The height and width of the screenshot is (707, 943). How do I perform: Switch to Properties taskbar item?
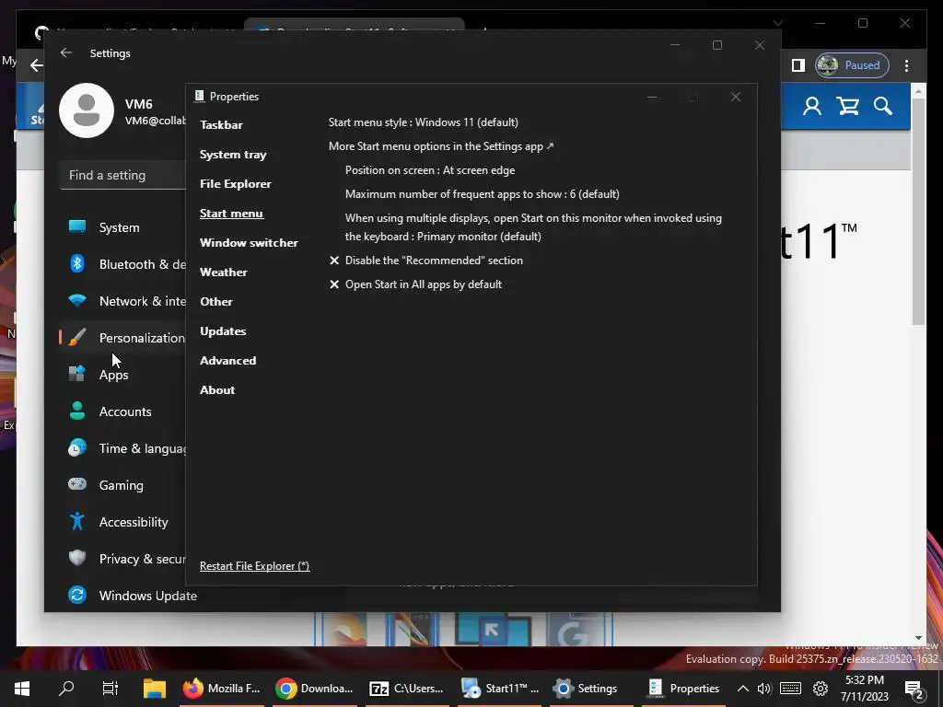tap(684, 689)
